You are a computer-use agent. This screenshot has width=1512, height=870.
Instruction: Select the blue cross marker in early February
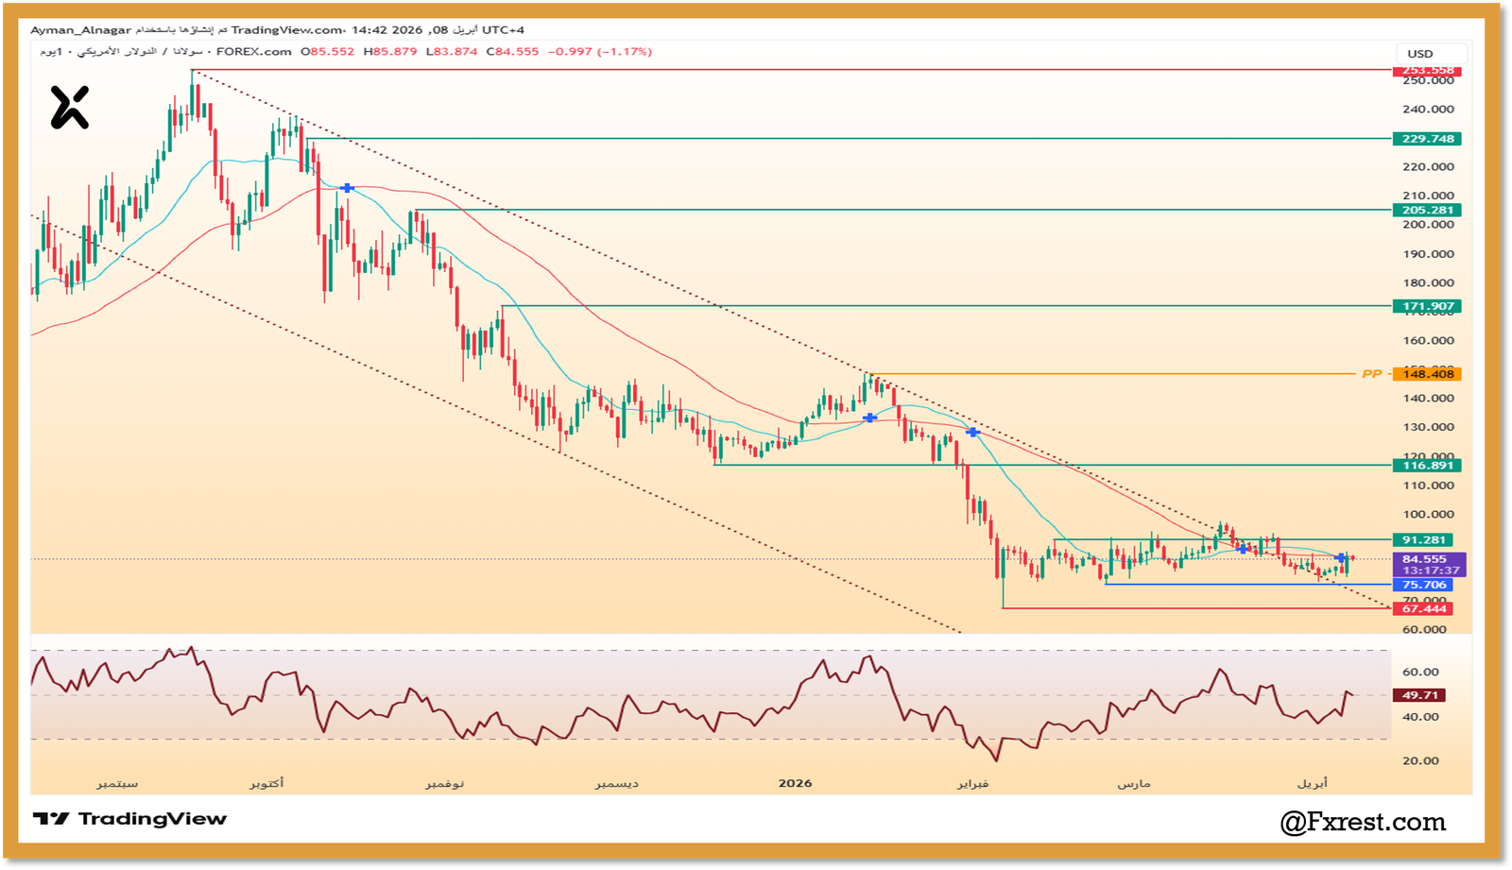(x=971, y=432)
